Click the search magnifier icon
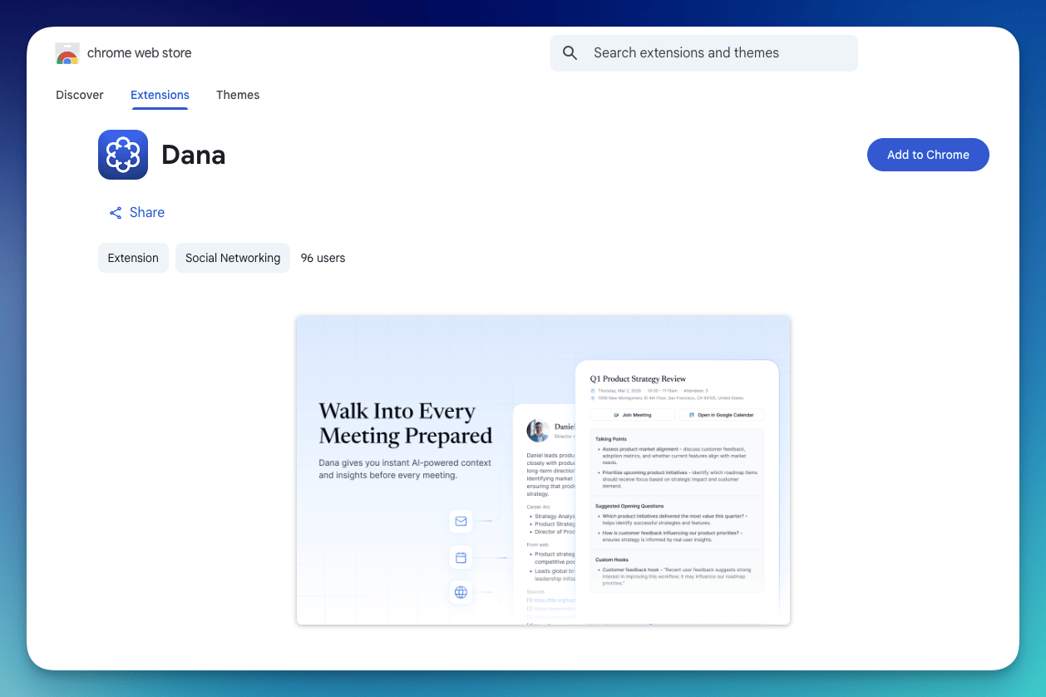This screenshot has height=697, width=1046. click(570, 53)
